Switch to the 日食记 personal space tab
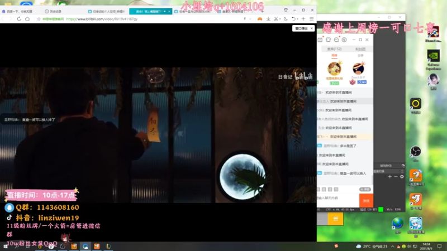The width and height of the screenshot is (447, 251). coord(107,11)
